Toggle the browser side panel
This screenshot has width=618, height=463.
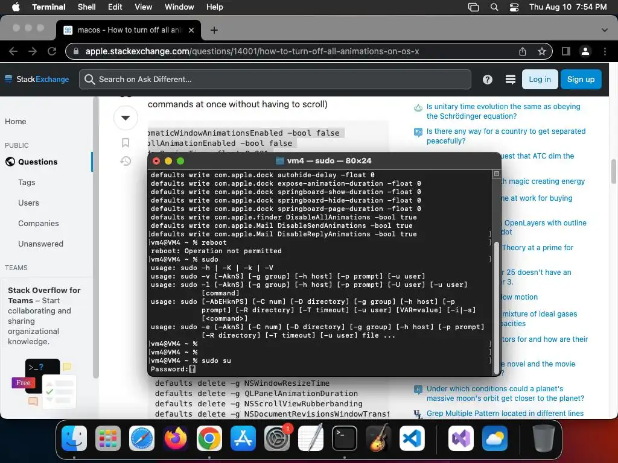point(566,51)
